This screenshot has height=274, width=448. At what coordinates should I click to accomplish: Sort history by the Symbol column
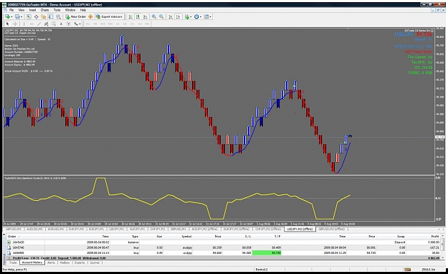pos(186,237)
